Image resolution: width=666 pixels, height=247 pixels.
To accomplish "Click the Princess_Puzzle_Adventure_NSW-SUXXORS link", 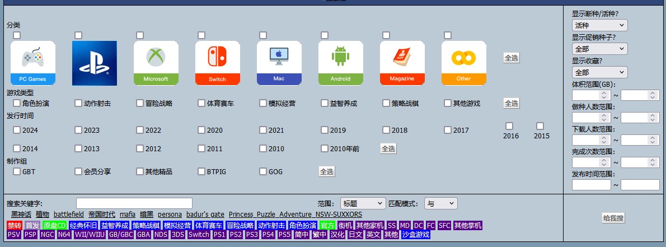I will [296, 215].
